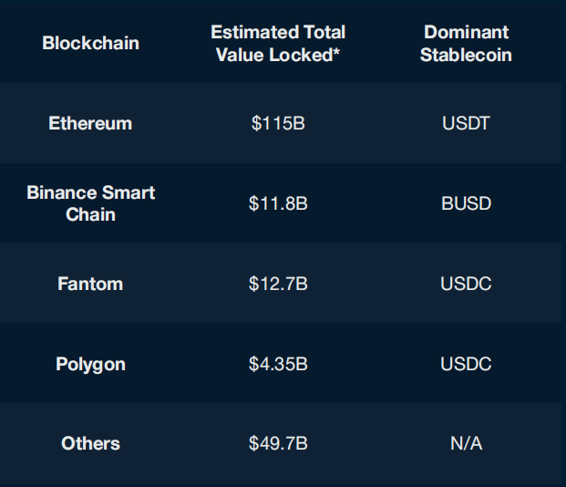Click the word Chain under Binance Smart
566x487 pixels.
[x=90, y=214]
